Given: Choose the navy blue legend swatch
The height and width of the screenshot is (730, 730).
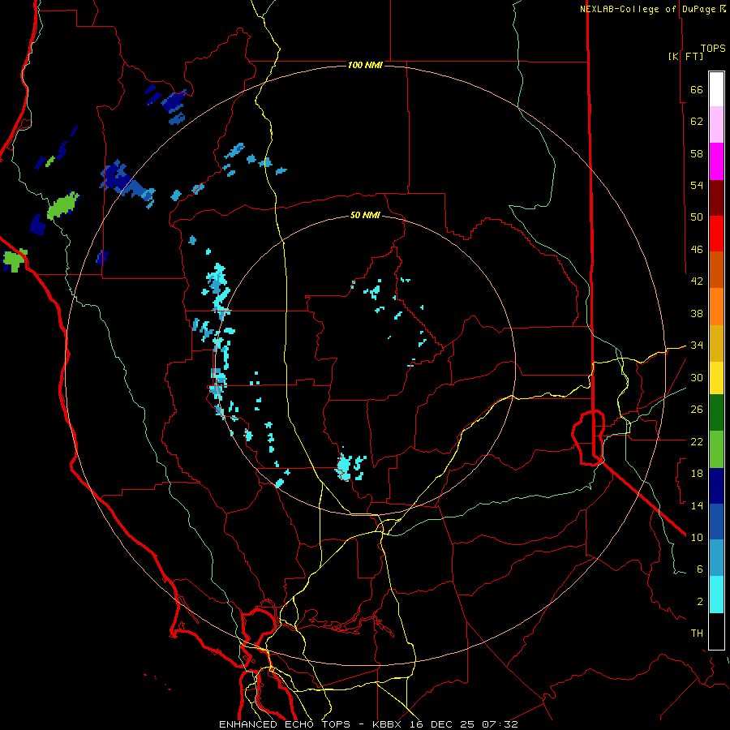Looking at the screenshot, I should click(x=716, y=486).
